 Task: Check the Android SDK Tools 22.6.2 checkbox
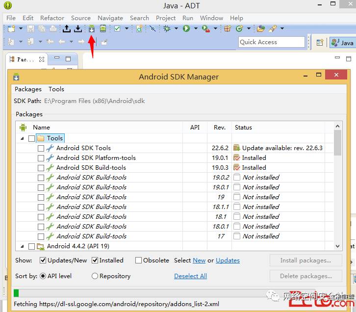coord(41,148)
